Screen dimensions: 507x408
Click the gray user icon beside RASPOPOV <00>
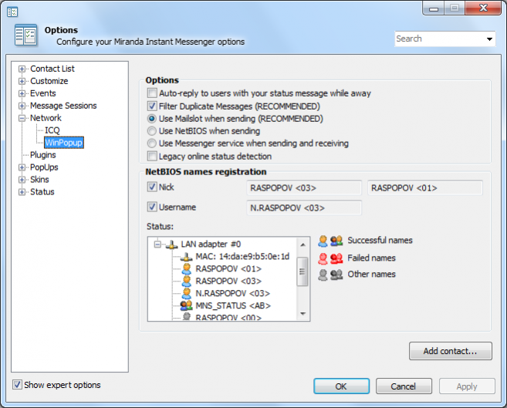pos(187,316)
